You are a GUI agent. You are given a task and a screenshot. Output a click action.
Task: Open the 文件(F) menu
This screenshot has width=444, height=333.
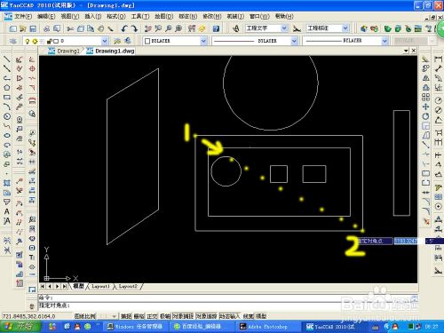click(23, 16)
